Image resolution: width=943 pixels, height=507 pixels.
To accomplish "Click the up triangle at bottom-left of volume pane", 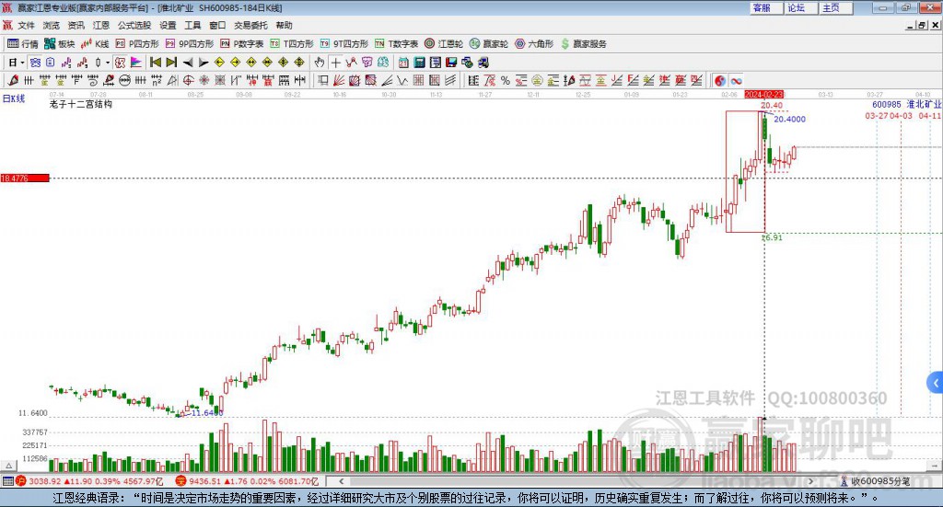I will [x=8, y=466].
